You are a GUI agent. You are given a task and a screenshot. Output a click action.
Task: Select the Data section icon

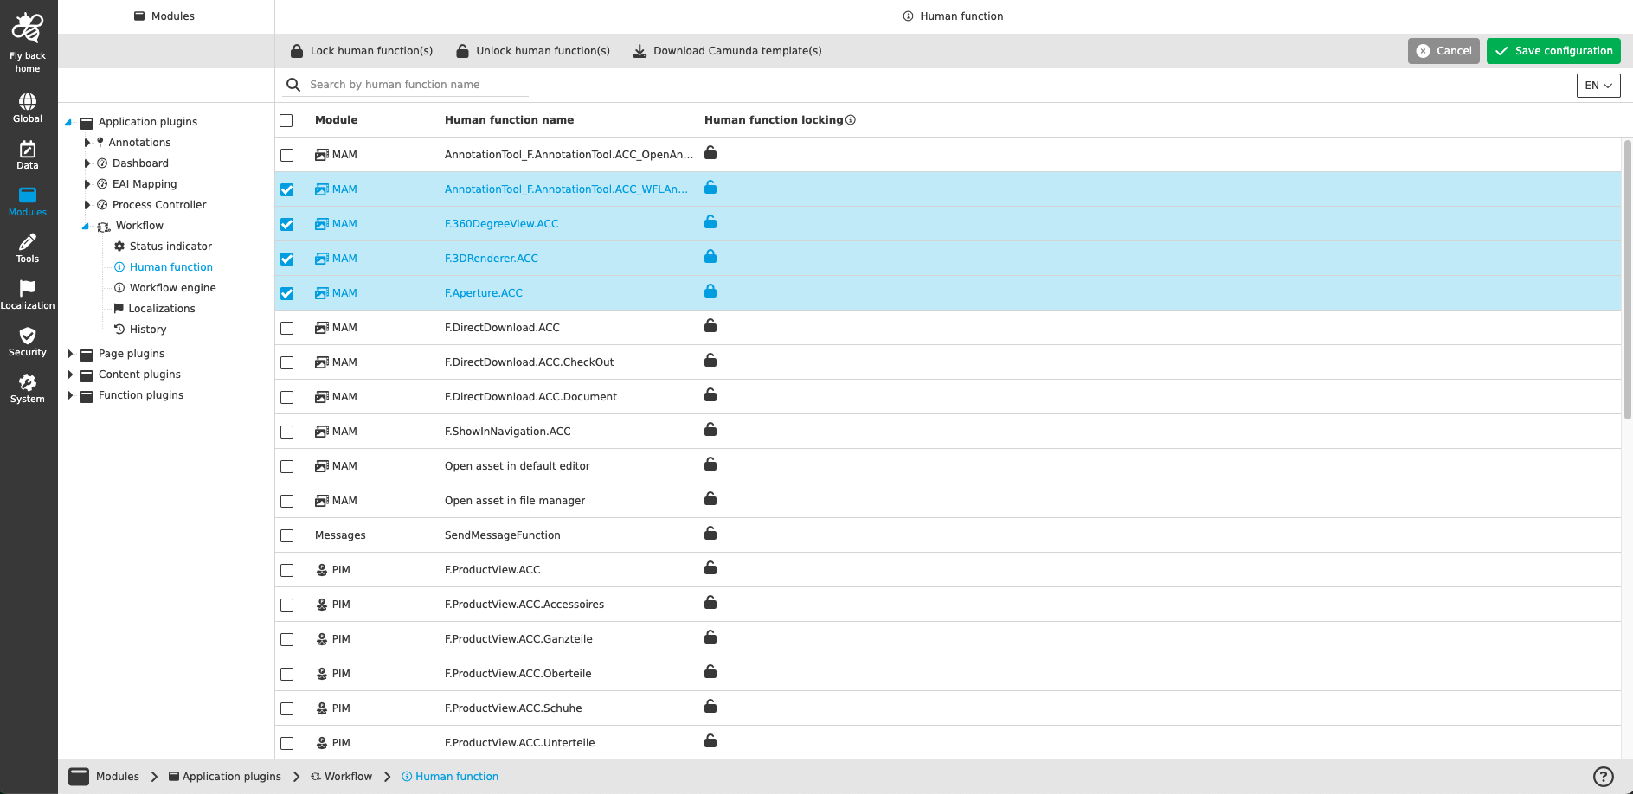[x=27, y=152]
